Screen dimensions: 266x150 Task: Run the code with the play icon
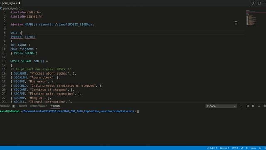[x=253, y=3]
